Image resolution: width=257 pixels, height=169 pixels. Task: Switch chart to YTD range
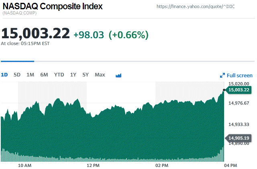(x=59, y=74)
